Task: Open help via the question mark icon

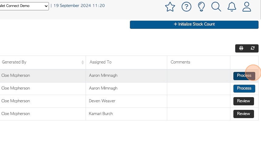Action: (186, 7)
